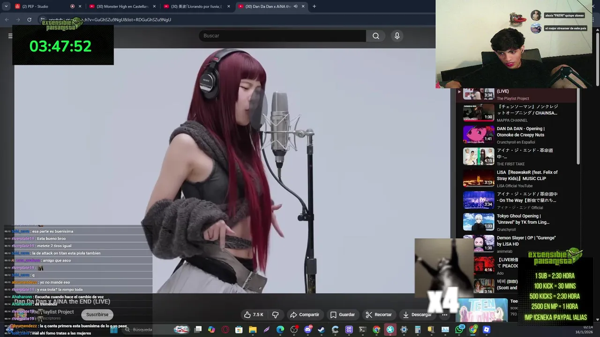Image resolution: width=600 pixels, height=337 pixels.
Task: Open File Explorer from taskbar
Action: (x=253, y=330)
